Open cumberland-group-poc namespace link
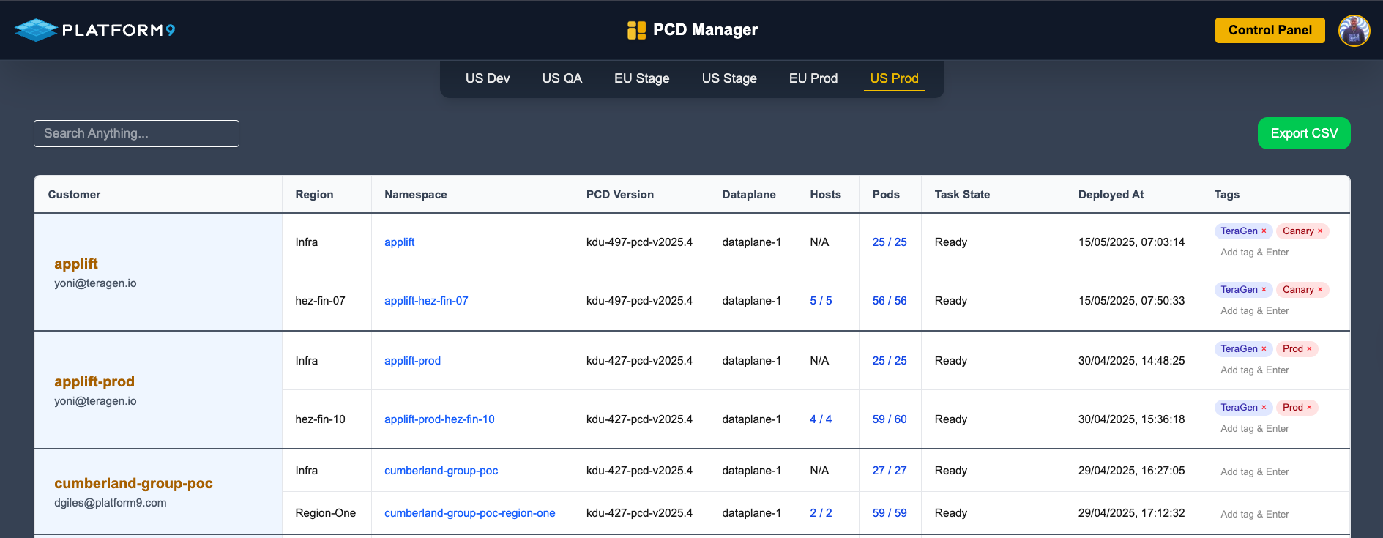Viewport: 1383px width, 538px height. pyautogui.click(x=441, y=471)
